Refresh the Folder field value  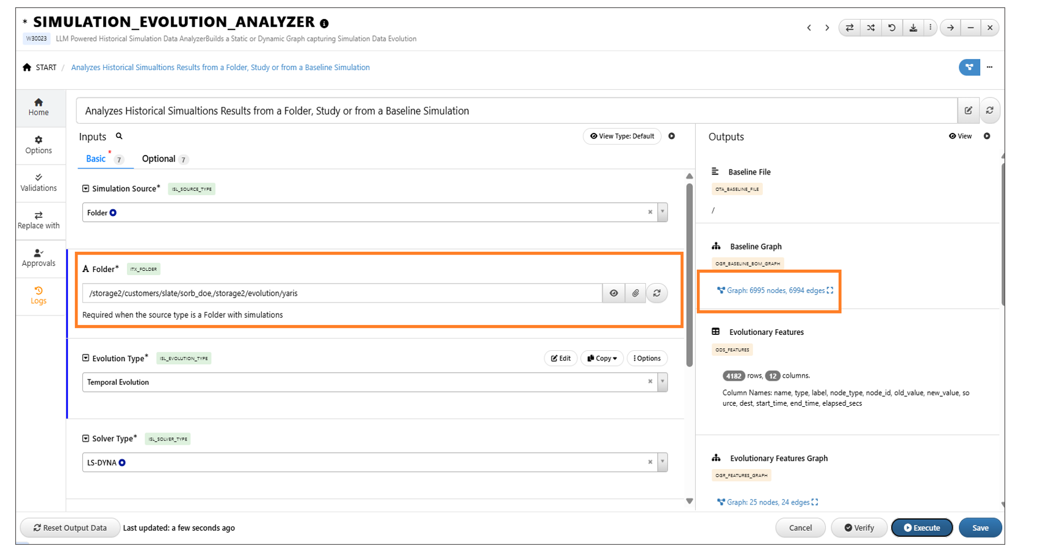657,293
